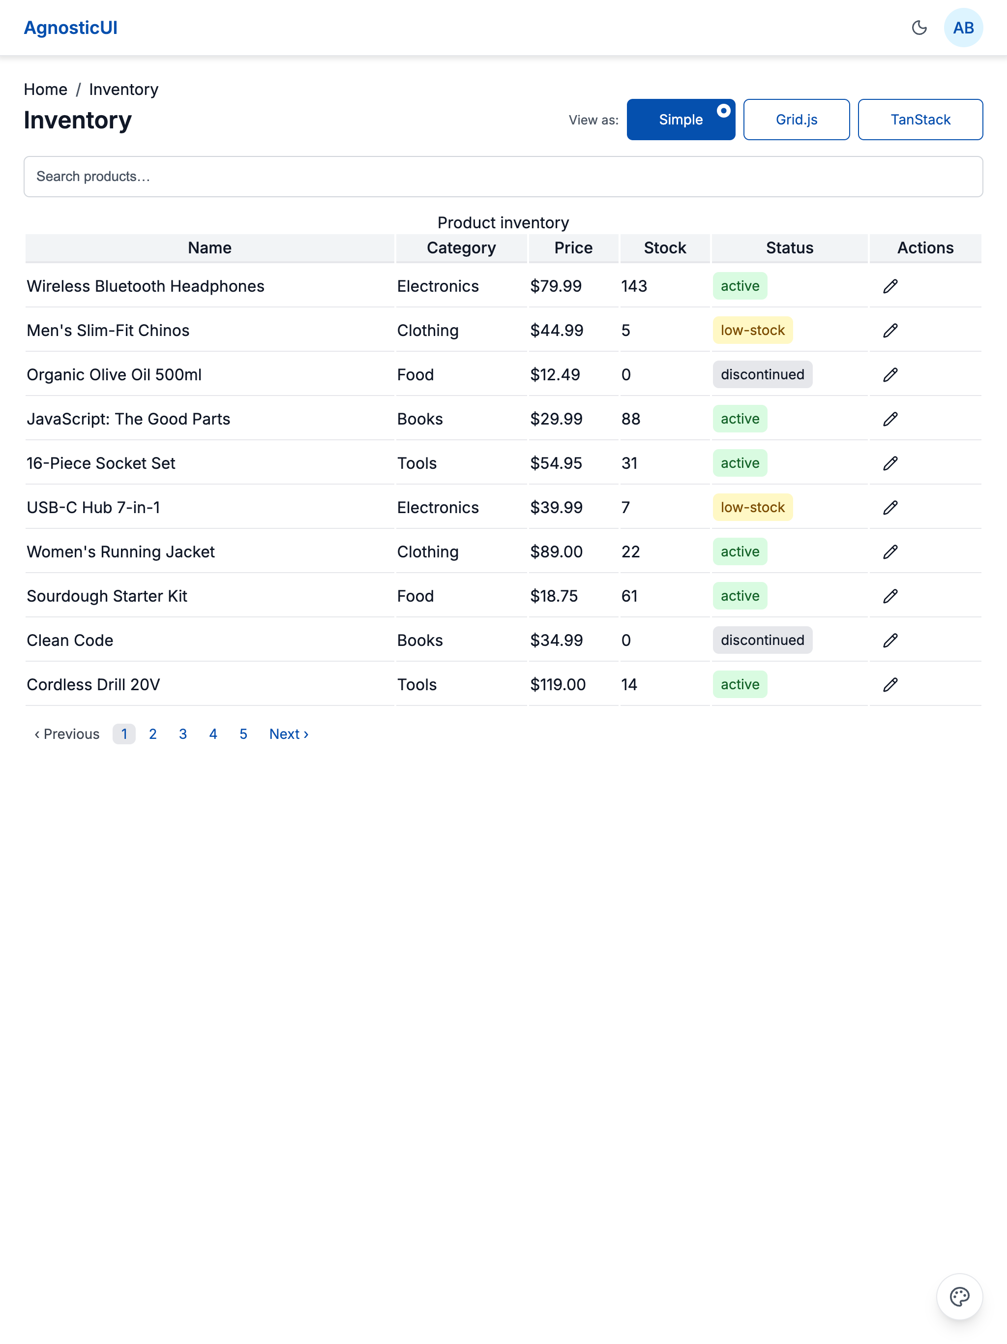Viewport: 1007px width, 1344px height.
Task: Edit the 16-Piece Socket Set row
Action: coord(890,463)
